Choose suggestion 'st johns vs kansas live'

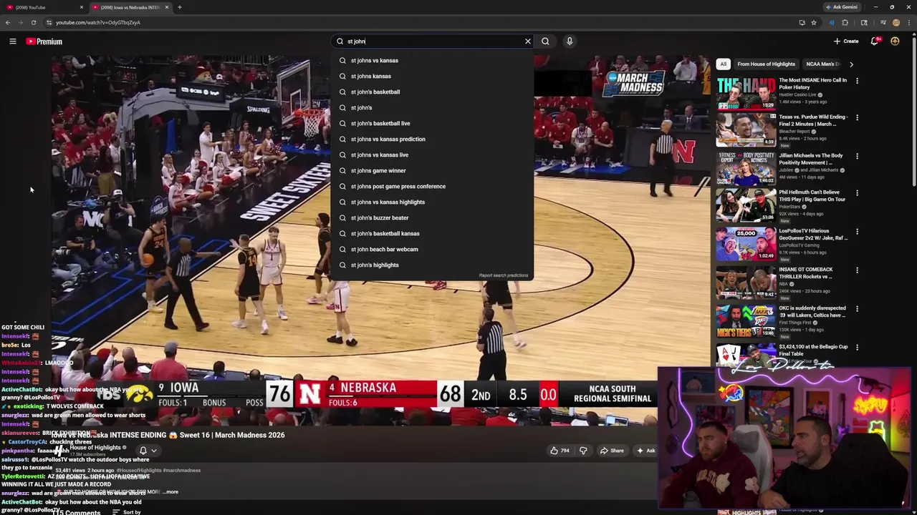433,154
